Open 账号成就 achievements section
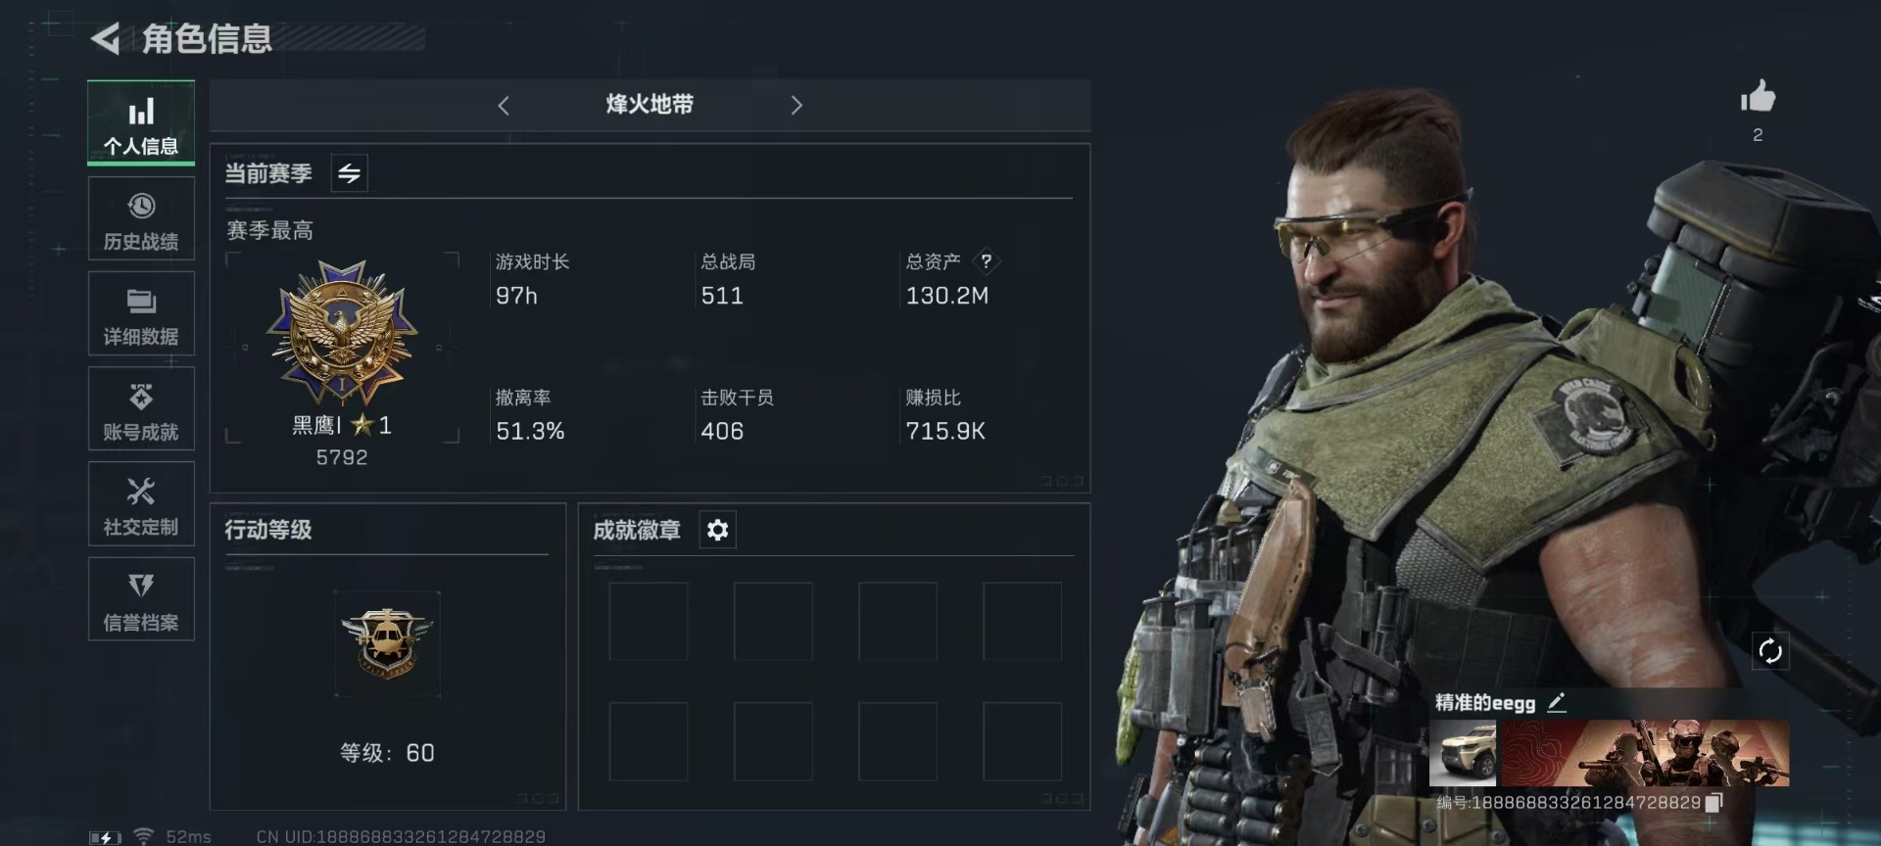 [x=141, y=409]
